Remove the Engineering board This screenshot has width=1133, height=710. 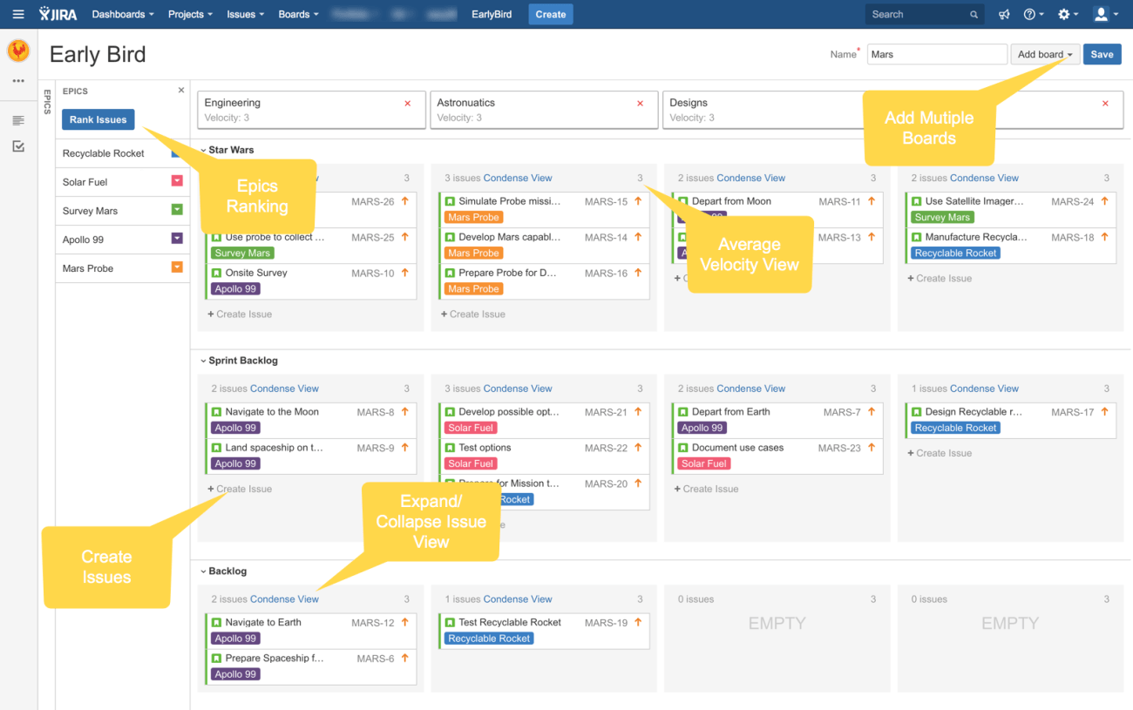point(407,103)
